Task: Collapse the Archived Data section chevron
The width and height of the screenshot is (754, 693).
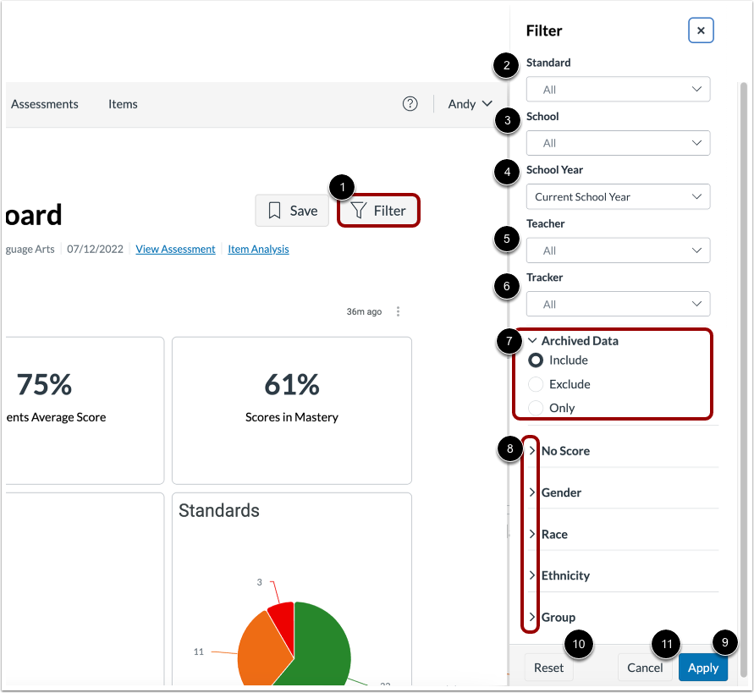Action: (532, 340)
